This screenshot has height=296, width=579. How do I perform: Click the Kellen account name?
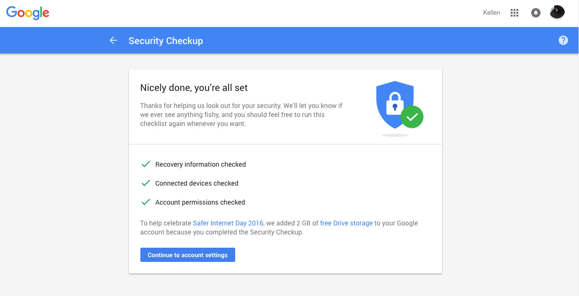coord(491,13)
